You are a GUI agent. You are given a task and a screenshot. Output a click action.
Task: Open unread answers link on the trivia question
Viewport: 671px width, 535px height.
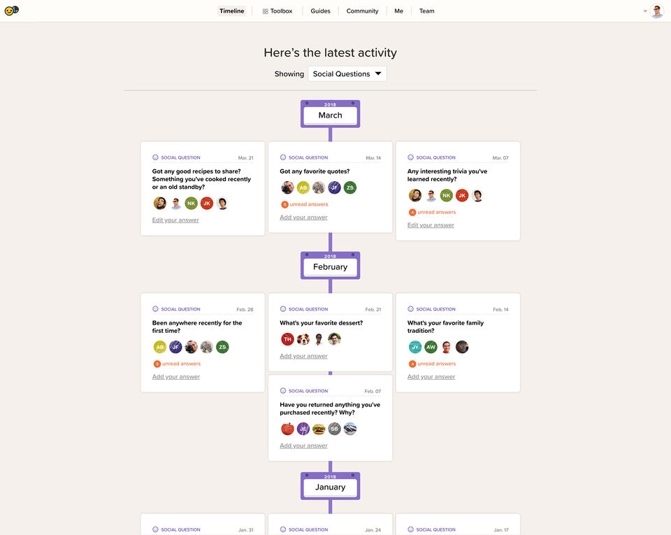436,213
